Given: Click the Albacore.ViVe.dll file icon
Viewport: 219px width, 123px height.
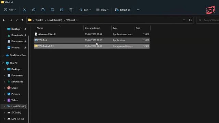Looking at the screenshot, I should [x=36, y=34].
